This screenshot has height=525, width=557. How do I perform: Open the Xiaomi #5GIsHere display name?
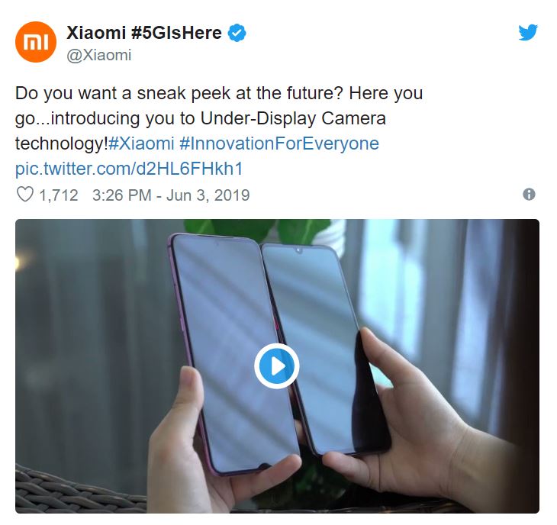click(144, 33)
